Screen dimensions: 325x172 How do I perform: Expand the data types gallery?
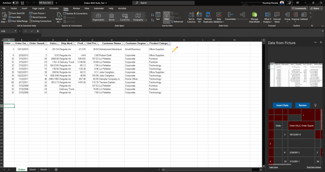[x=146, y=20]
